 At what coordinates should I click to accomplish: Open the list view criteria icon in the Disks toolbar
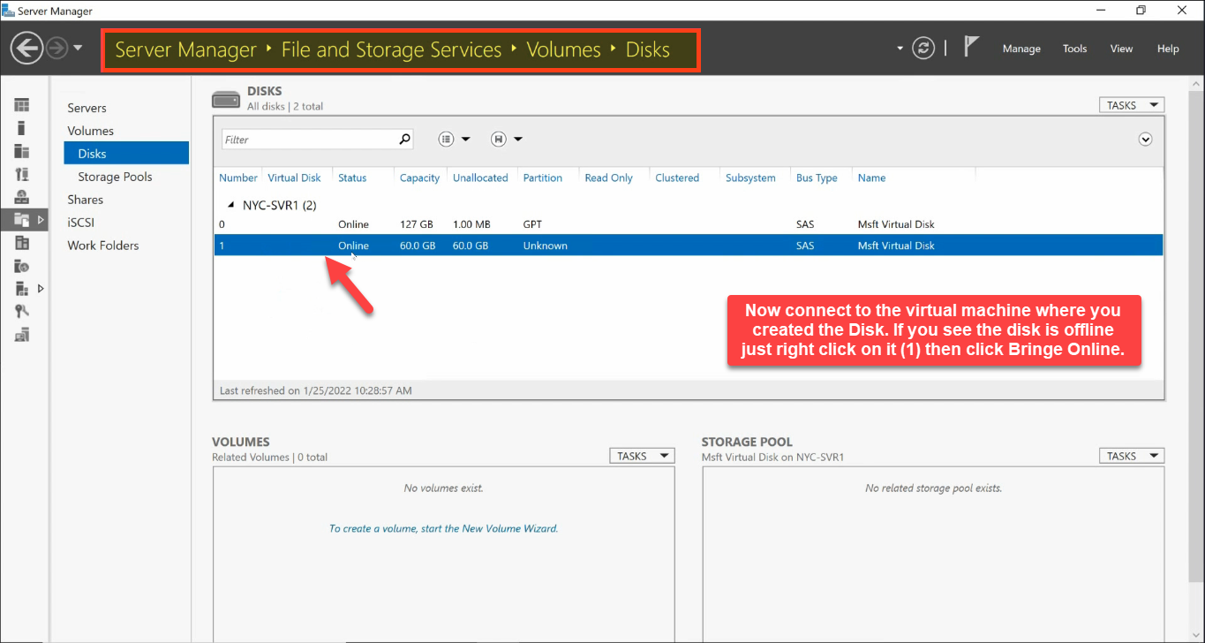447,139
